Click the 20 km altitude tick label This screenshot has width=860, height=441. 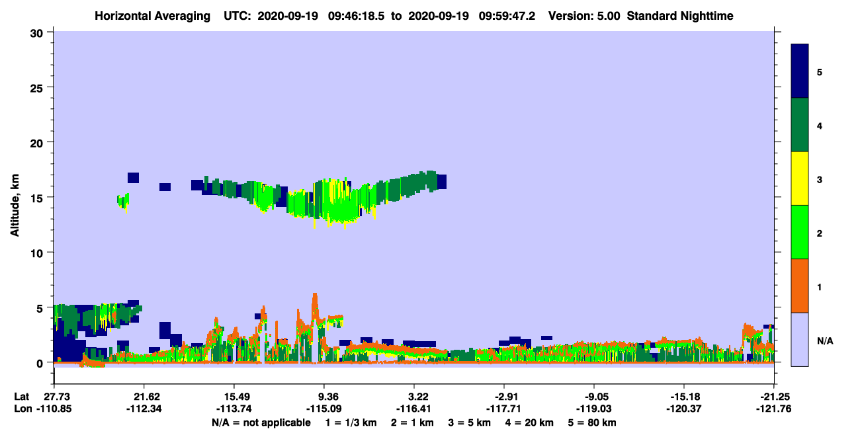point(38,142)
